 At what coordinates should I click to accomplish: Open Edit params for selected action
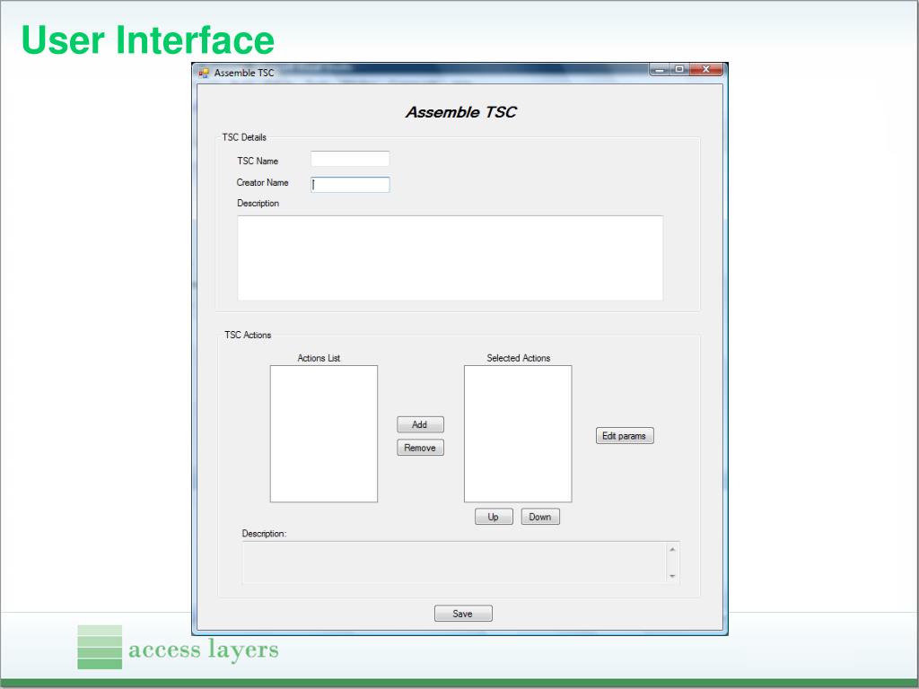click(625, 436)
